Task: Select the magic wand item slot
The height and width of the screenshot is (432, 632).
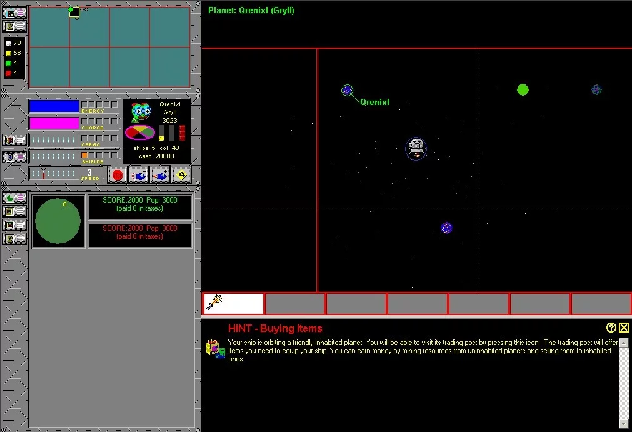Action: coord(233,303)
